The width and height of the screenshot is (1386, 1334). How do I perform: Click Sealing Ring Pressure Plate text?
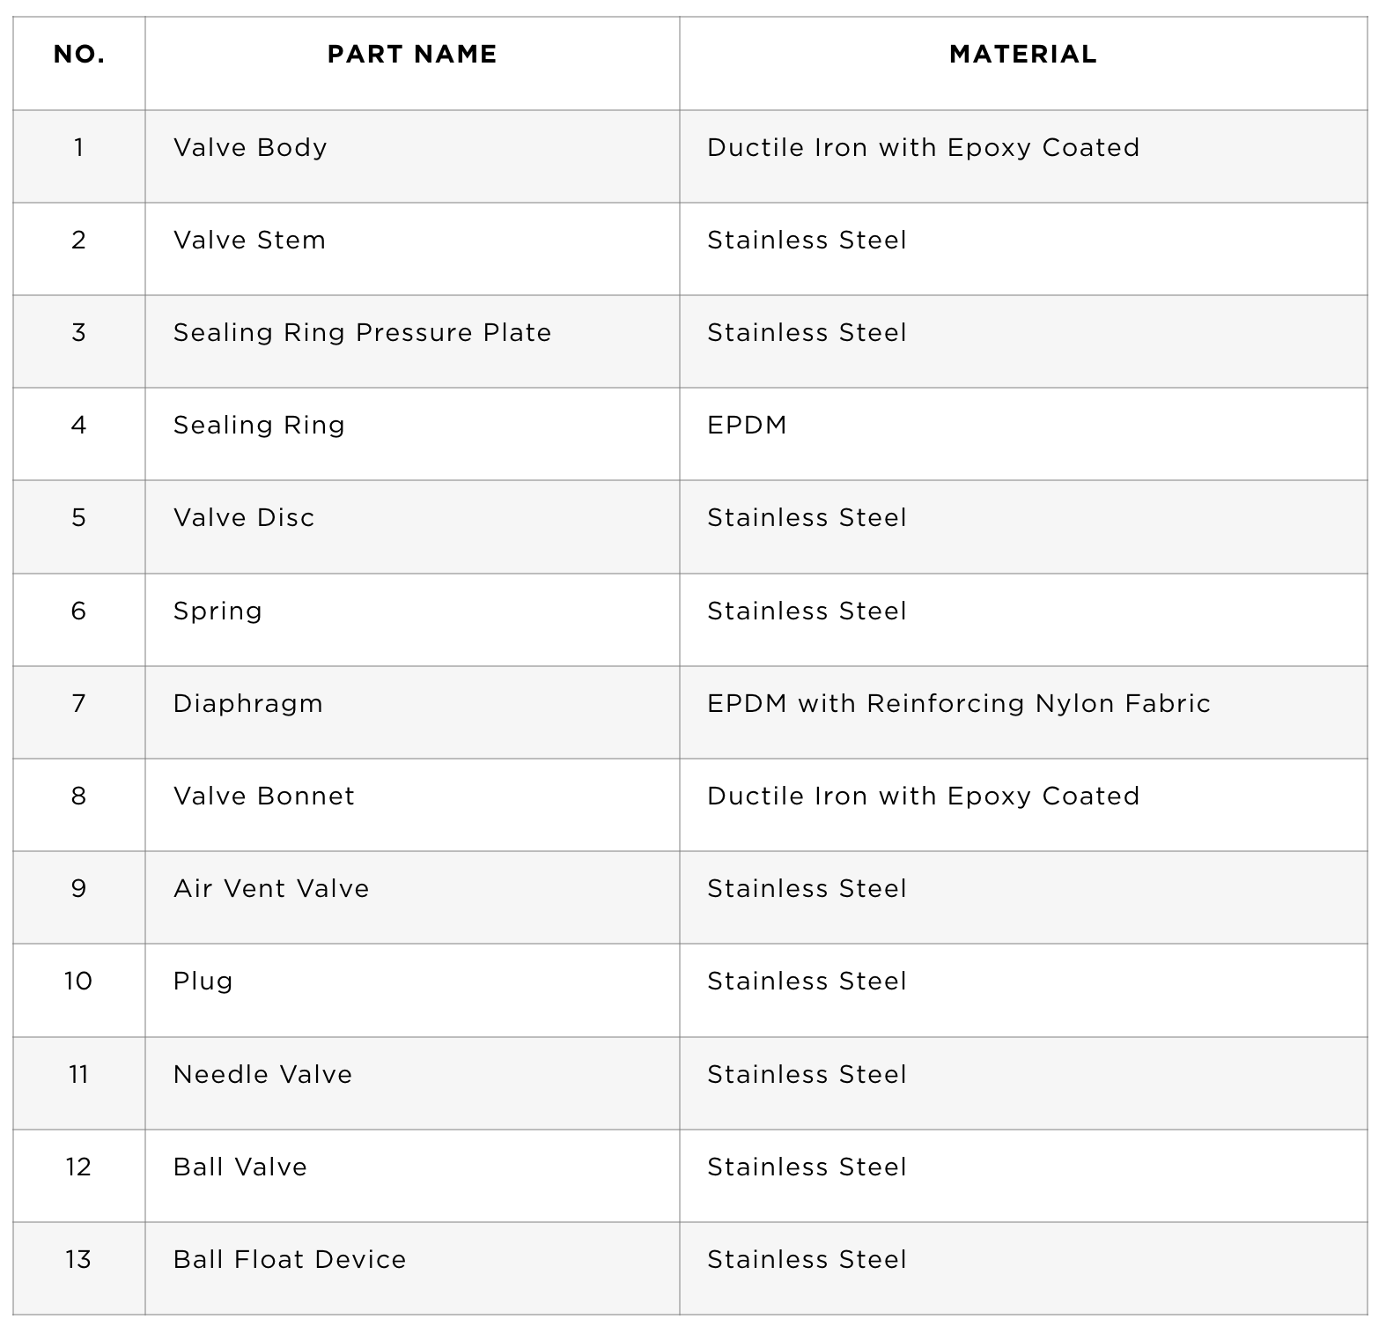[x=362, y=332]
